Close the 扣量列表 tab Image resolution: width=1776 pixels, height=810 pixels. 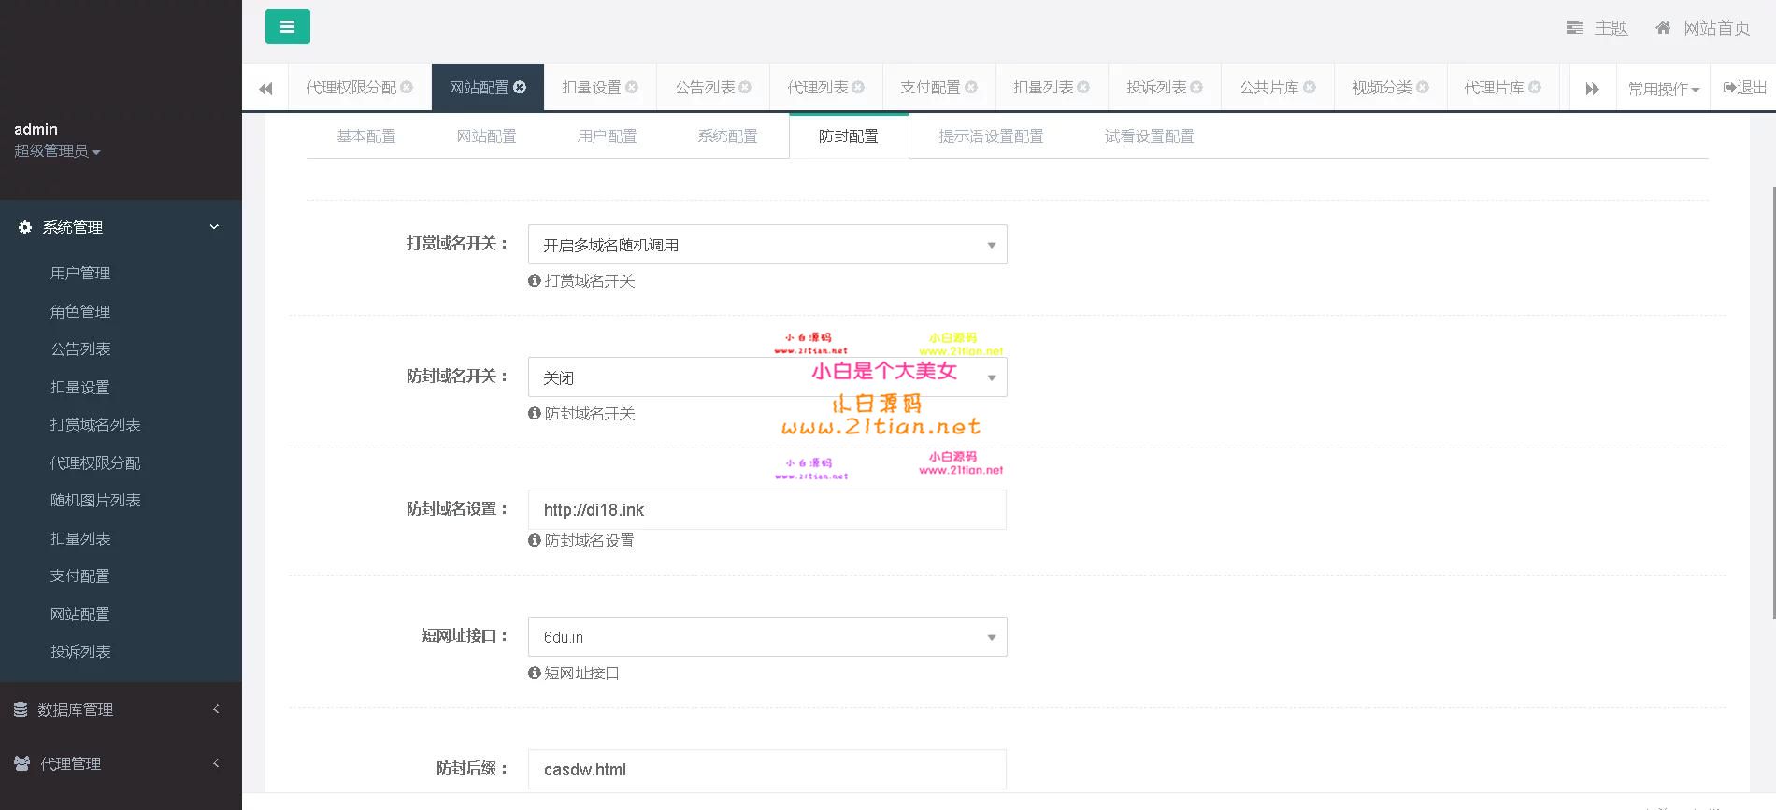(1083, 88)
